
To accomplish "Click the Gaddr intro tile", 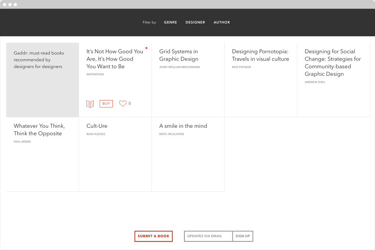I will point(43,80).
